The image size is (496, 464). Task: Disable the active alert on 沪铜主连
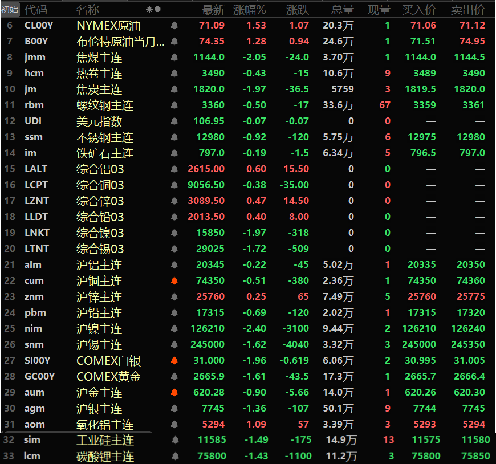point(174,281)
